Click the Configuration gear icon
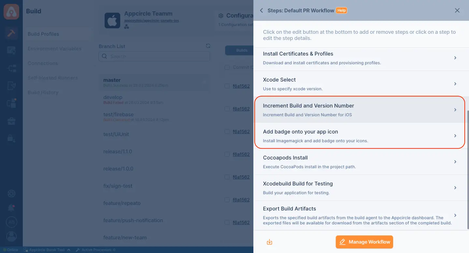Image resolution: width=469 pixels, height=253 pixels. (221, 16)
